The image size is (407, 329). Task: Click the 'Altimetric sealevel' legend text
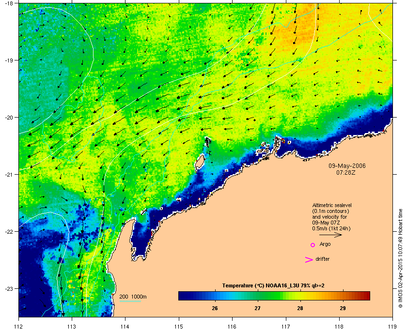click(332, 205)
